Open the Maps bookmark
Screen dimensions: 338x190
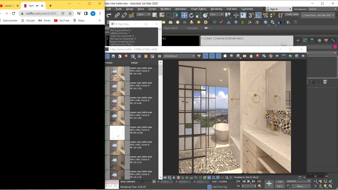coord(79,21)
